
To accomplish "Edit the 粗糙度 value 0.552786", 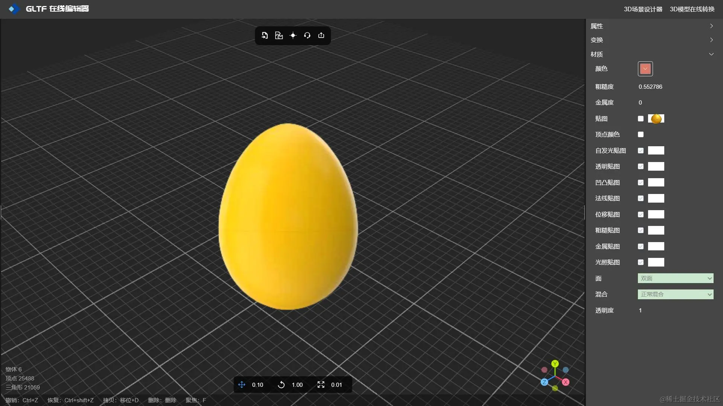I will 650,87.
